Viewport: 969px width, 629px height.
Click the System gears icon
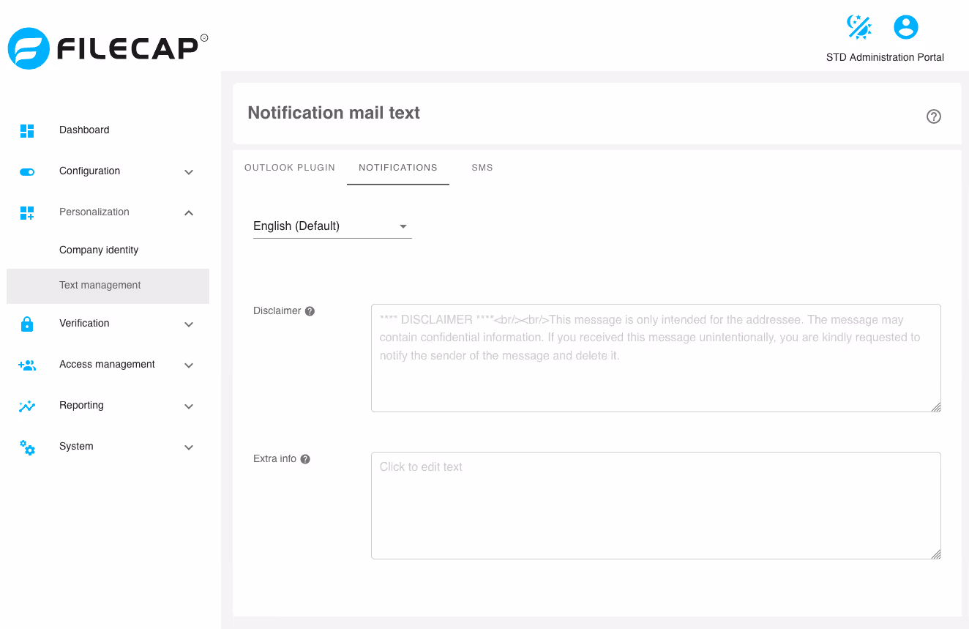pyautogui.click(x=27, y=447)
